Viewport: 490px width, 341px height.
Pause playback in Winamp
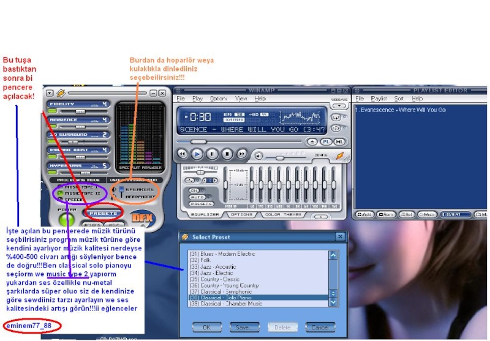coord(212,154)
